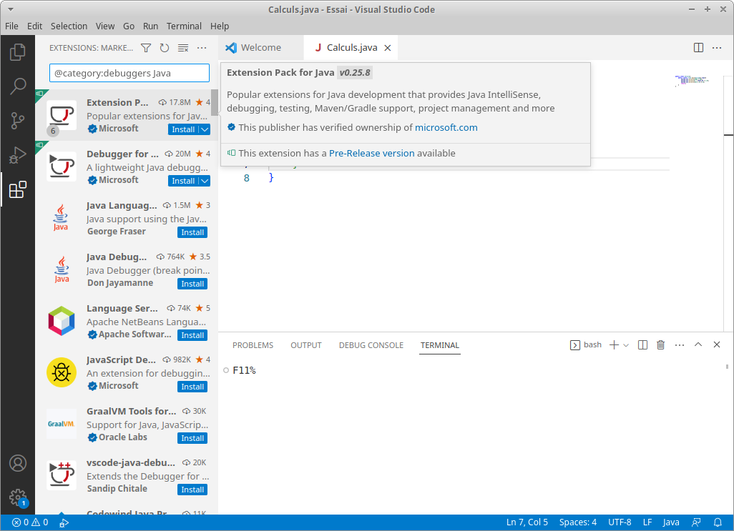Open the Terminal menu
This screenshot has width=734, height=531.
[x=184, y=26]
